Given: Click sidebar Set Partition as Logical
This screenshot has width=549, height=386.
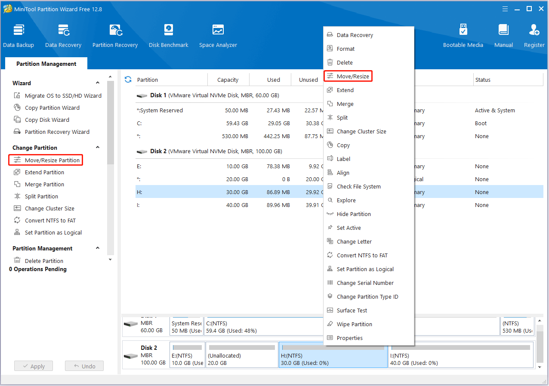Looking at the screenshot, I should click(48, 233).
